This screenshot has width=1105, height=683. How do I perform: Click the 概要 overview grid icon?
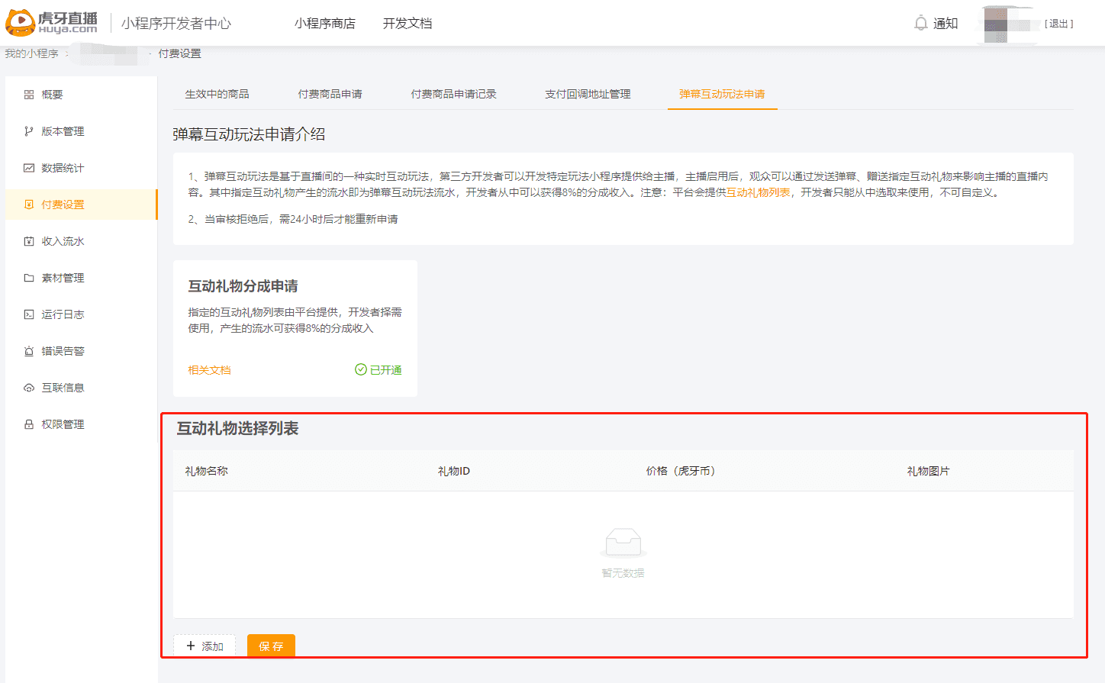pyautogui.click(x=29, y=95)
